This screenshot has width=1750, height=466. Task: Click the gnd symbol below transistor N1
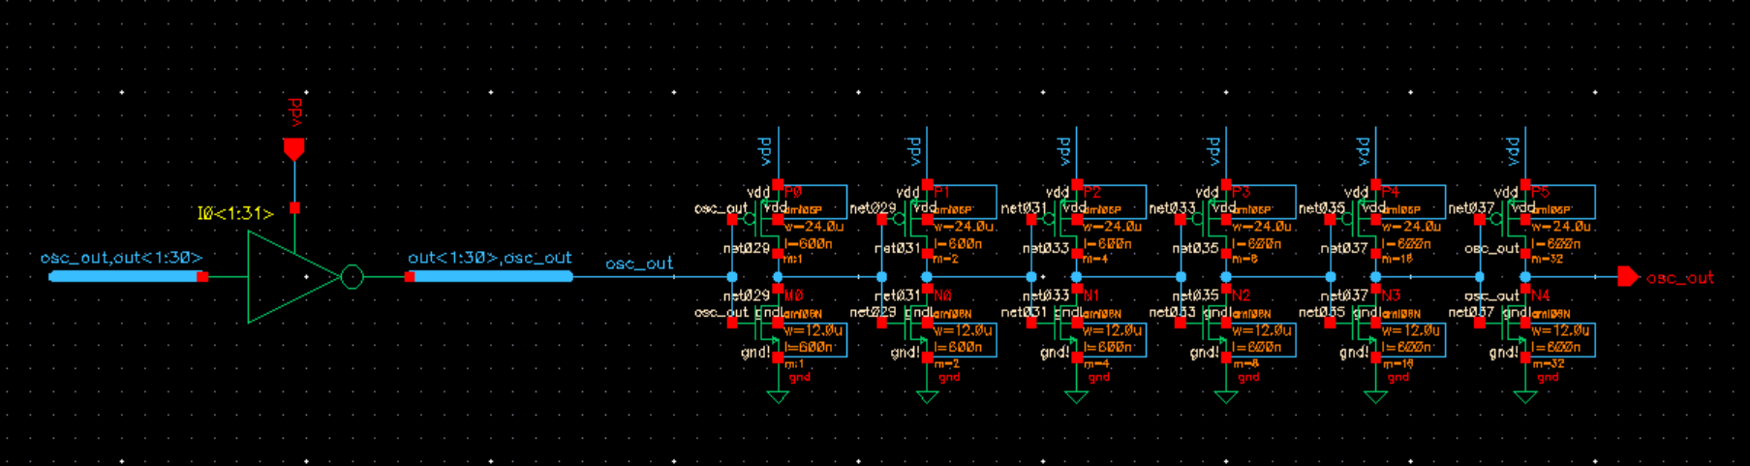[x=1076, y=396]
